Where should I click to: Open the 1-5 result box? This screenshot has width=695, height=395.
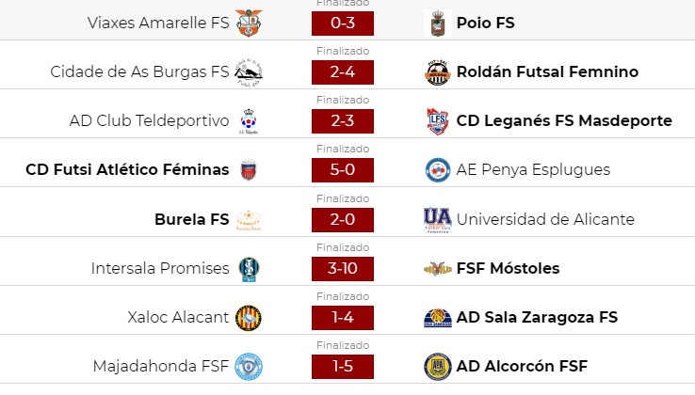click(x=343, y=366)
